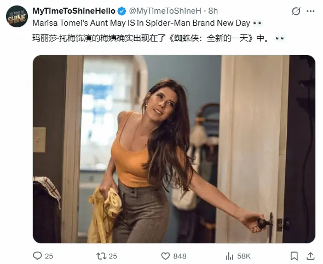The height and width of the screenshot is (264, 323).
Task: Click the @MyTimeToShineH handle
Action: click(x=165, y=11)
